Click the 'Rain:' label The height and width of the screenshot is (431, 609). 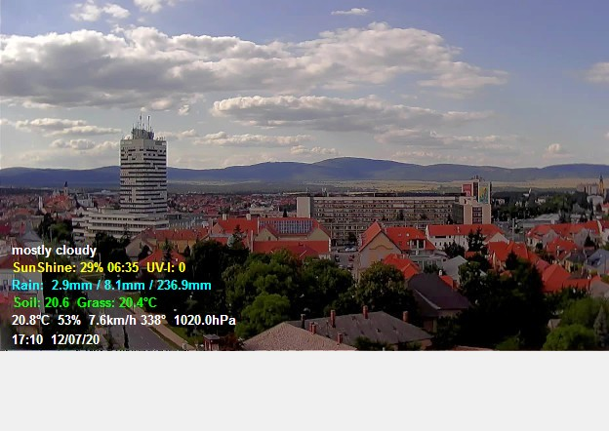[27, 286]
